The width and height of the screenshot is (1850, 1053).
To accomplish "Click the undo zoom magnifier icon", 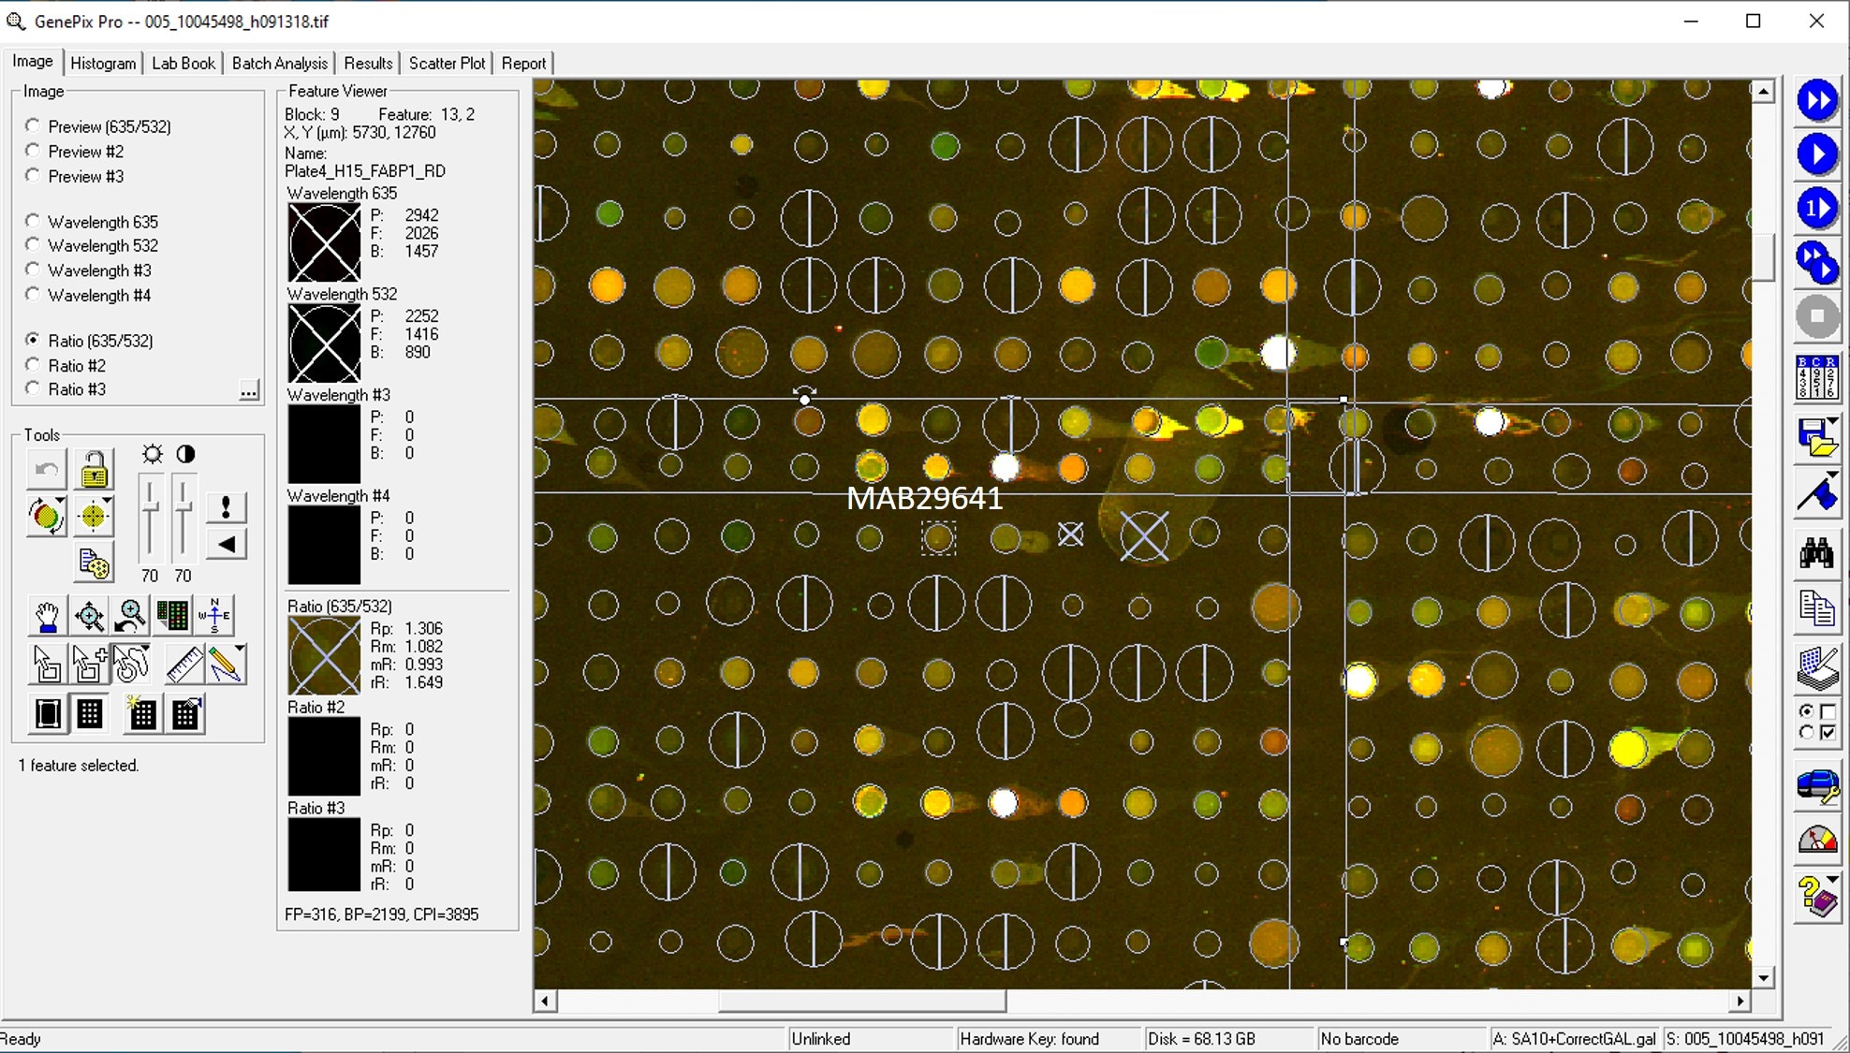I will pyautogui.click(x=131, y=616).
